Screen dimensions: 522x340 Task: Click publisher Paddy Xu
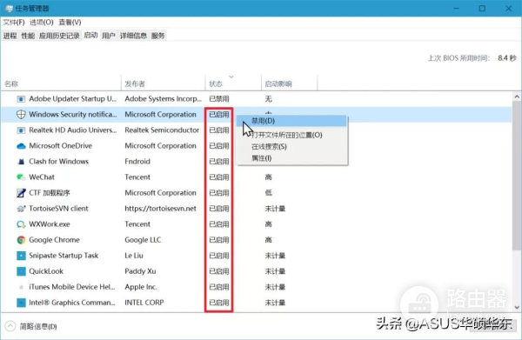pos(140,271)
